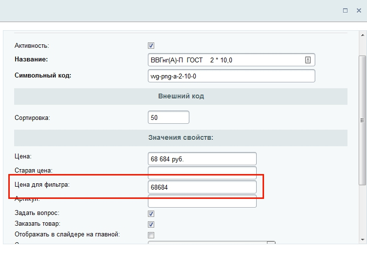This screenshot has height=253, width=367.
Task: Click the Цена для фильтра input field
Action: coord(202,187)
